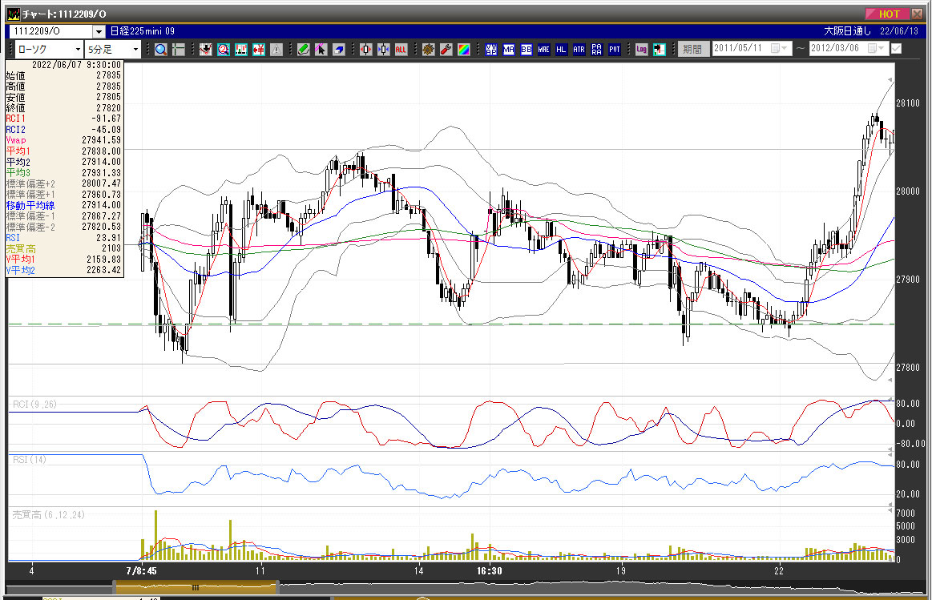932x600 pixels.
Task: Toggle the PVT pivot indicator
Action: click(615, 50)
